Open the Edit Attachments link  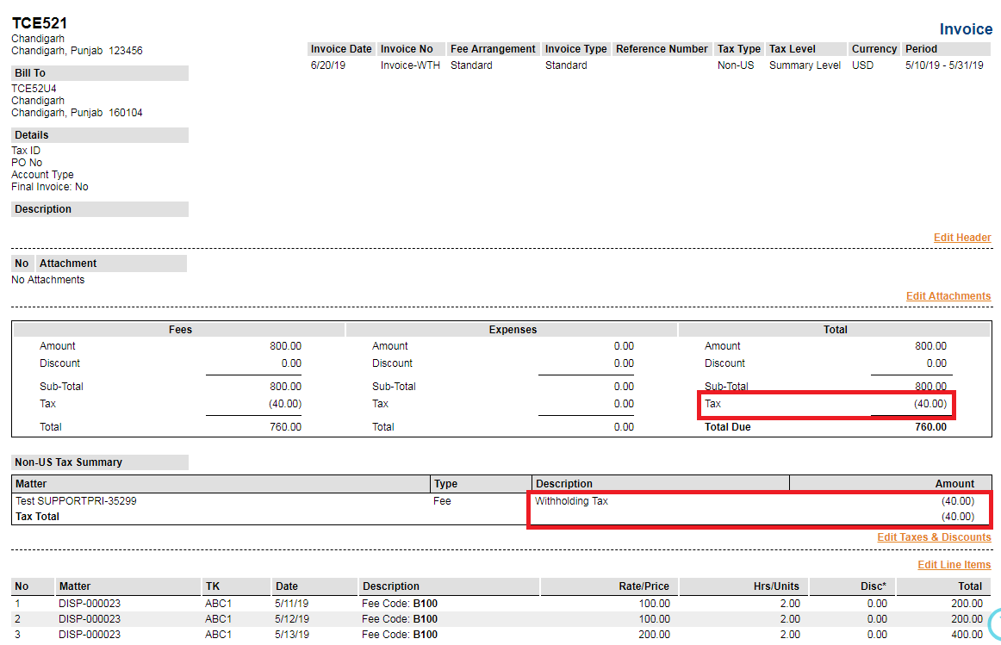pos(948,295)
